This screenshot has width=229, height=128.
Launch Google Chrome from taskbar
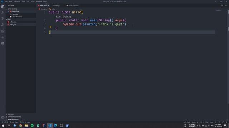coord(20,126)
